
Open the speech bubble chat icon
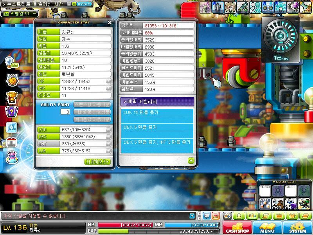click(207, 216)
